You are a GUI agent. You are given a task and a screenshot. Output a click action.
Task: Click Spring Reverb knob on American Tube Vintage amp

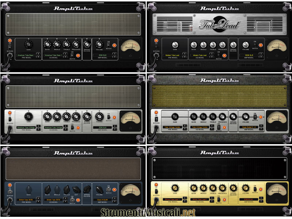[x=87, y=116]
